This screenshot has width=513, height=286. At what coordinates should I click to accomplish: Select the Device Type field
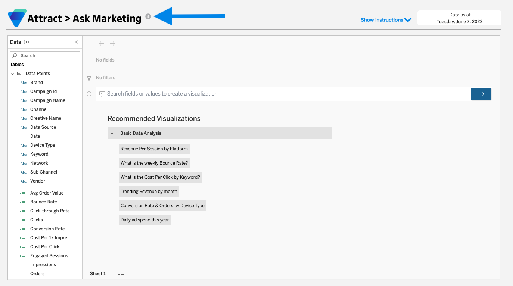(x=43, y=145)
